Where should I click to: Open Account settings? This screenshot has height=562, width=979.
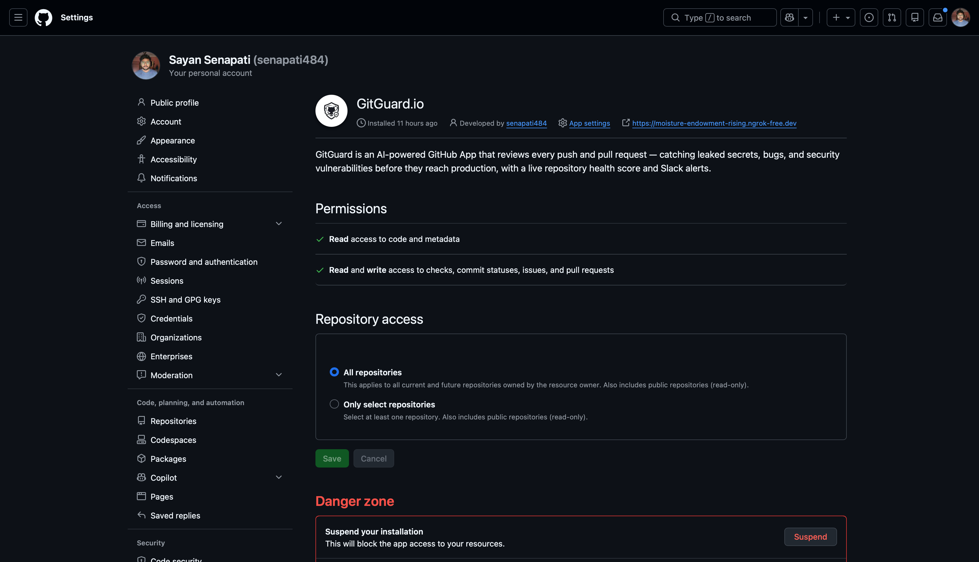coord(210,122)
